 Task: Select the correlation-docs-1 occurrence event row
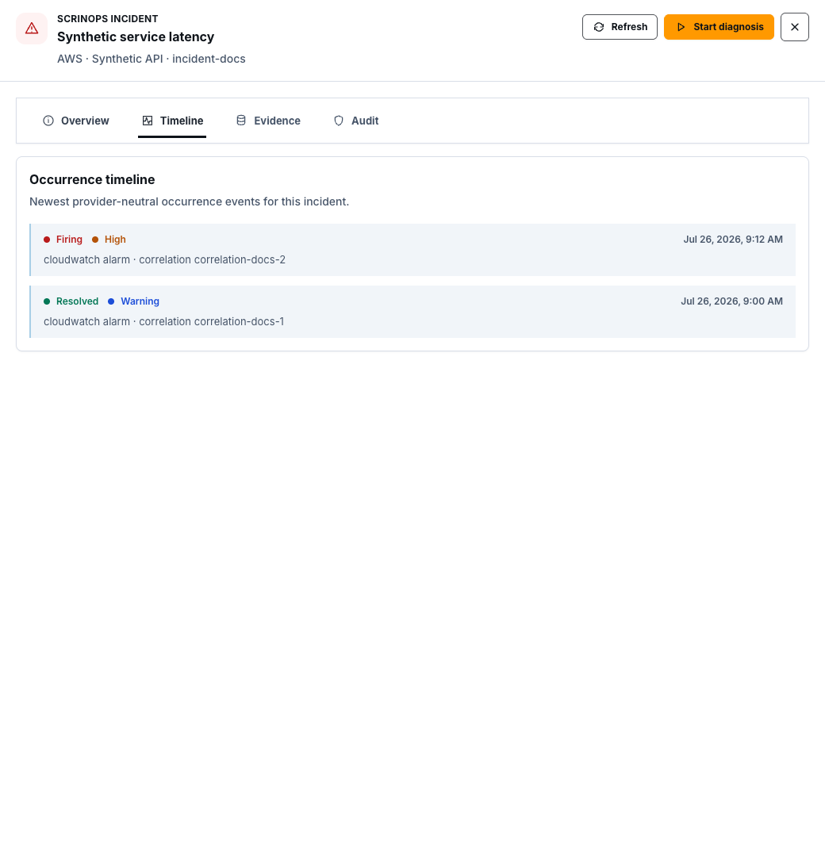click(412, 312)
